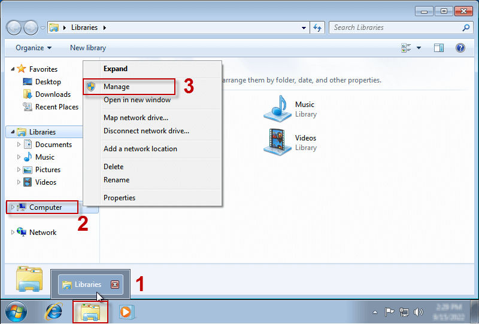The image size is (479, 324).
Task: Choose Manage from the context menu
Action: [153, 87]
